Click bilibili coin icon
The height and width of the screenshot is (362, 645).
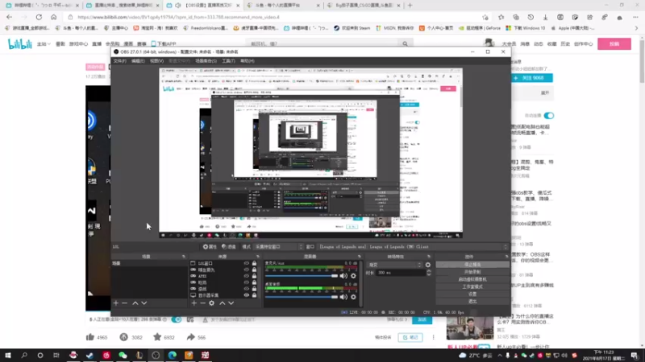pos(124,337)
